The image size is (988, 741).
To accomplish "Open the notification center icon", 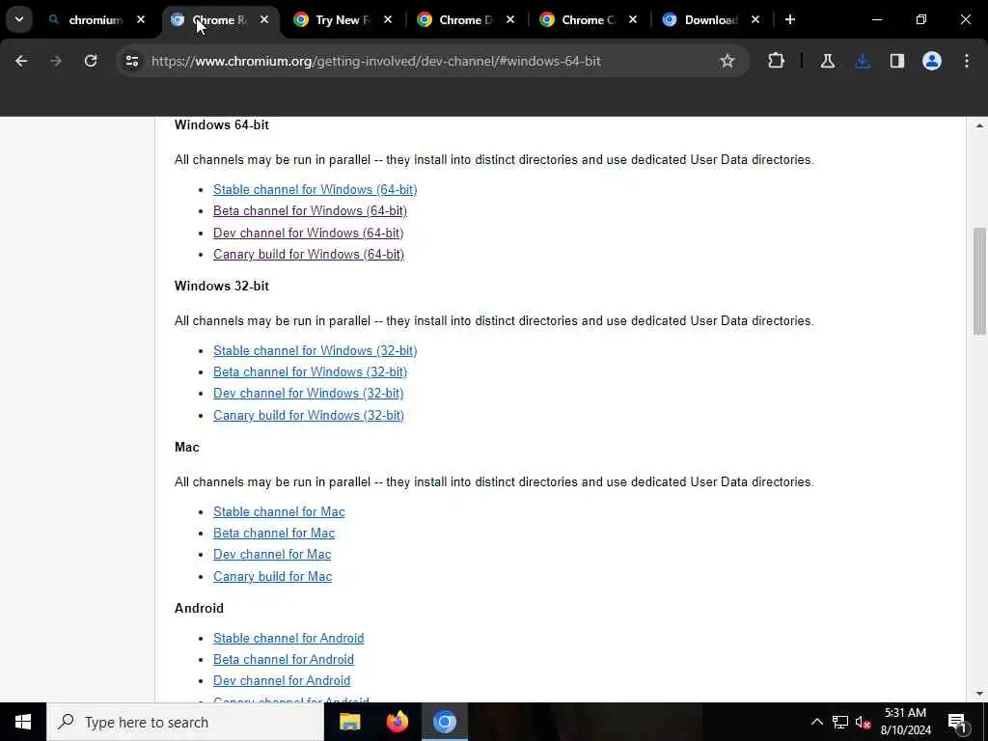I will click(x=958, y=722).
